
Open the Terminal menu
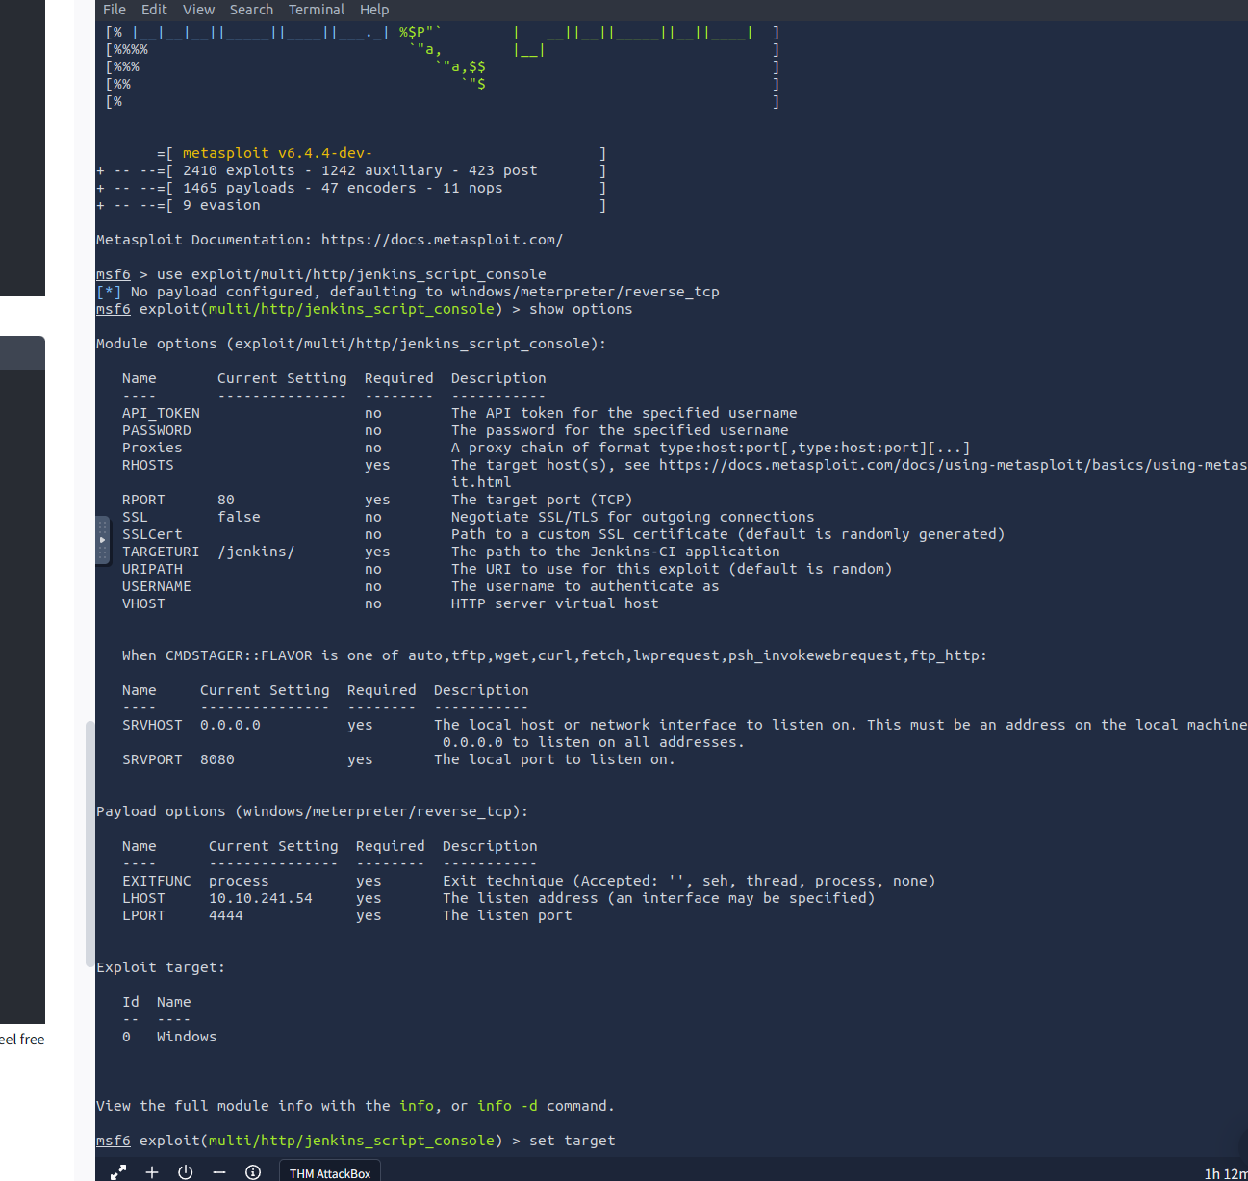coord(317,10)
